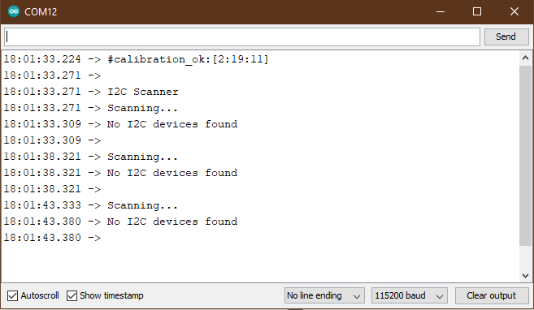Maximize the COM12 serial monitor window
The image size is (534, 310).
(477, 11)
